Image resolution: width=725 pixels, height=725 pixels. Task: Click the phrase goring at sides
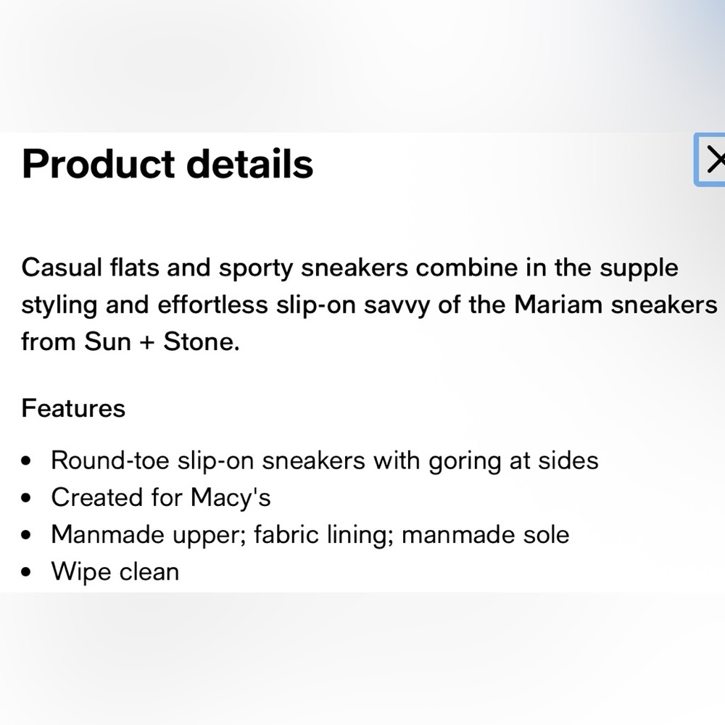pyautogui.click(x=513, y=461)
